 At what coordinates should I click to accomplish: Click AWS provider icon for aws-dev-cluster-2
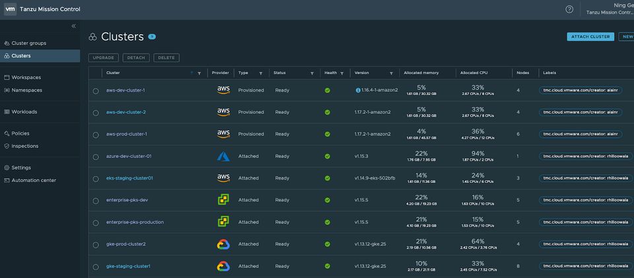223,112
